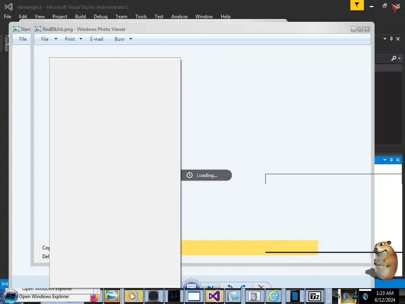Launch Internet Explorer from the taskbar
The image size is (405, 304).
[274, 296]
